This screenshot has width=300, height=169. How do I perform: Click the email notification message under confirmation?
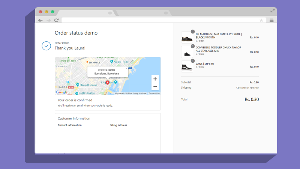(x=85, y=106)
